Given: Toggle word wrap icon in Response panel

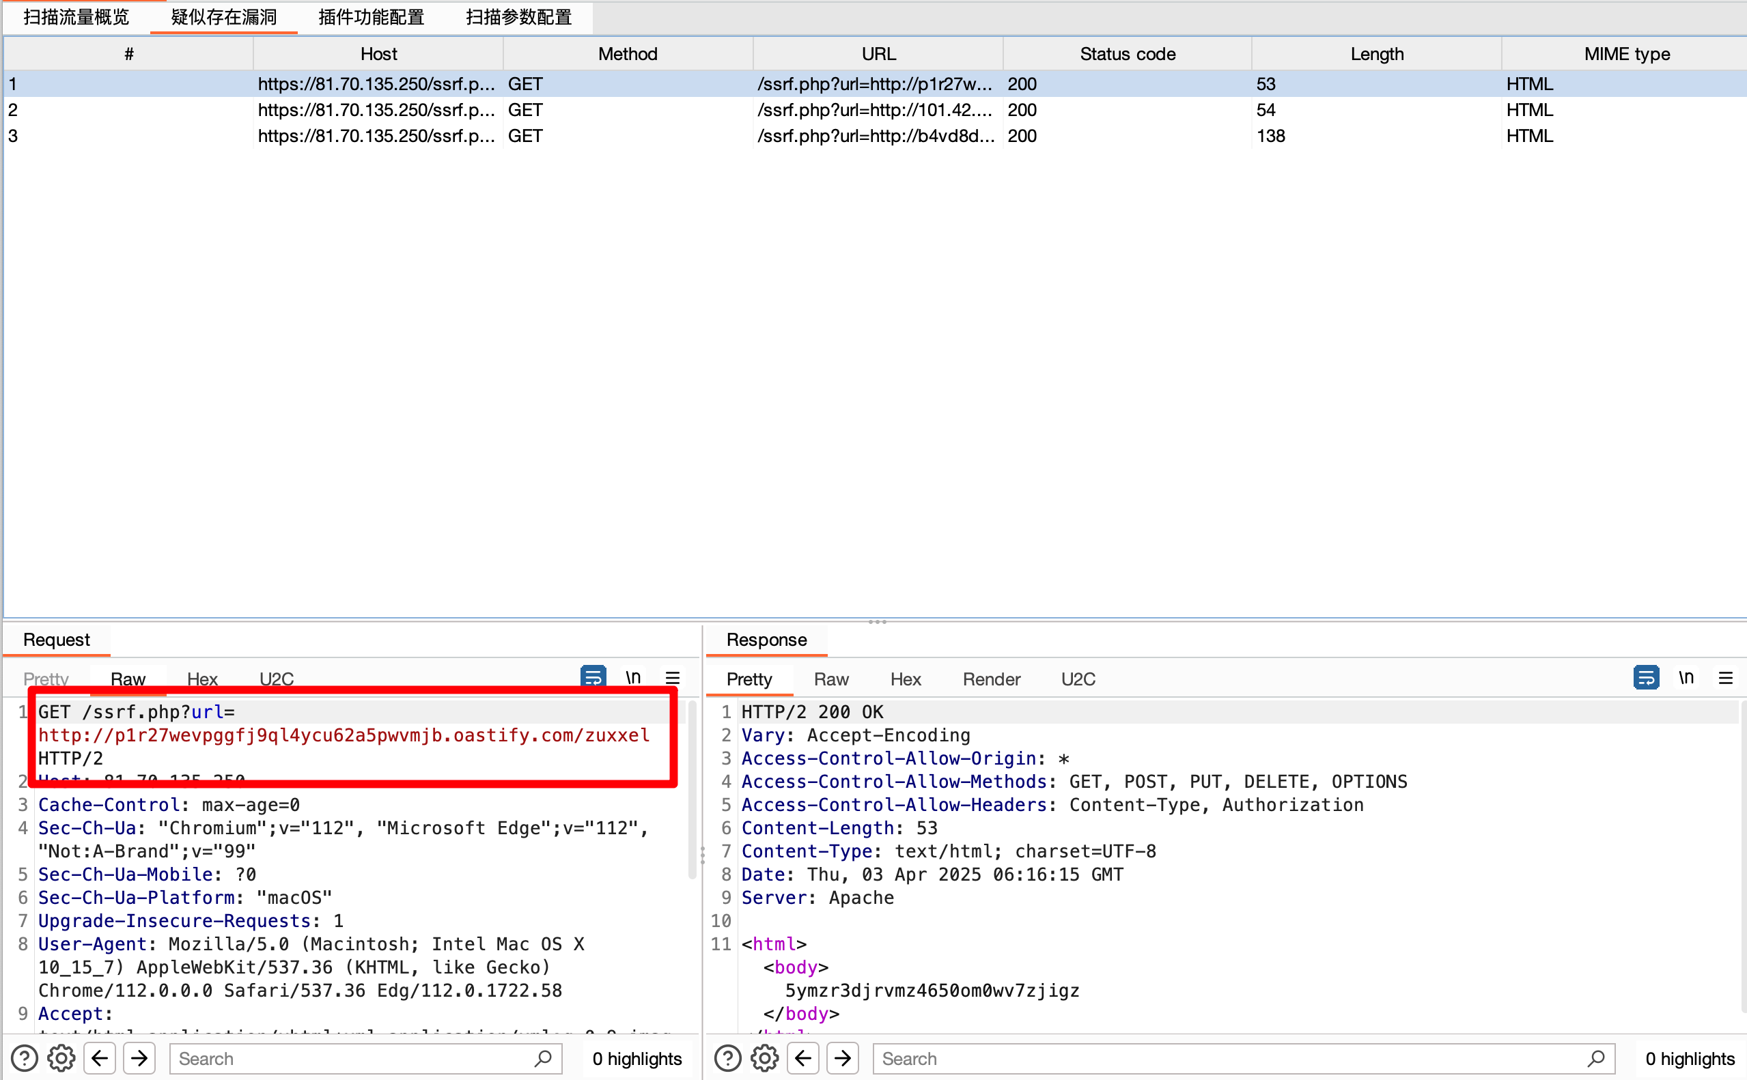Looking at the screenshot, I should point(1645,677).
